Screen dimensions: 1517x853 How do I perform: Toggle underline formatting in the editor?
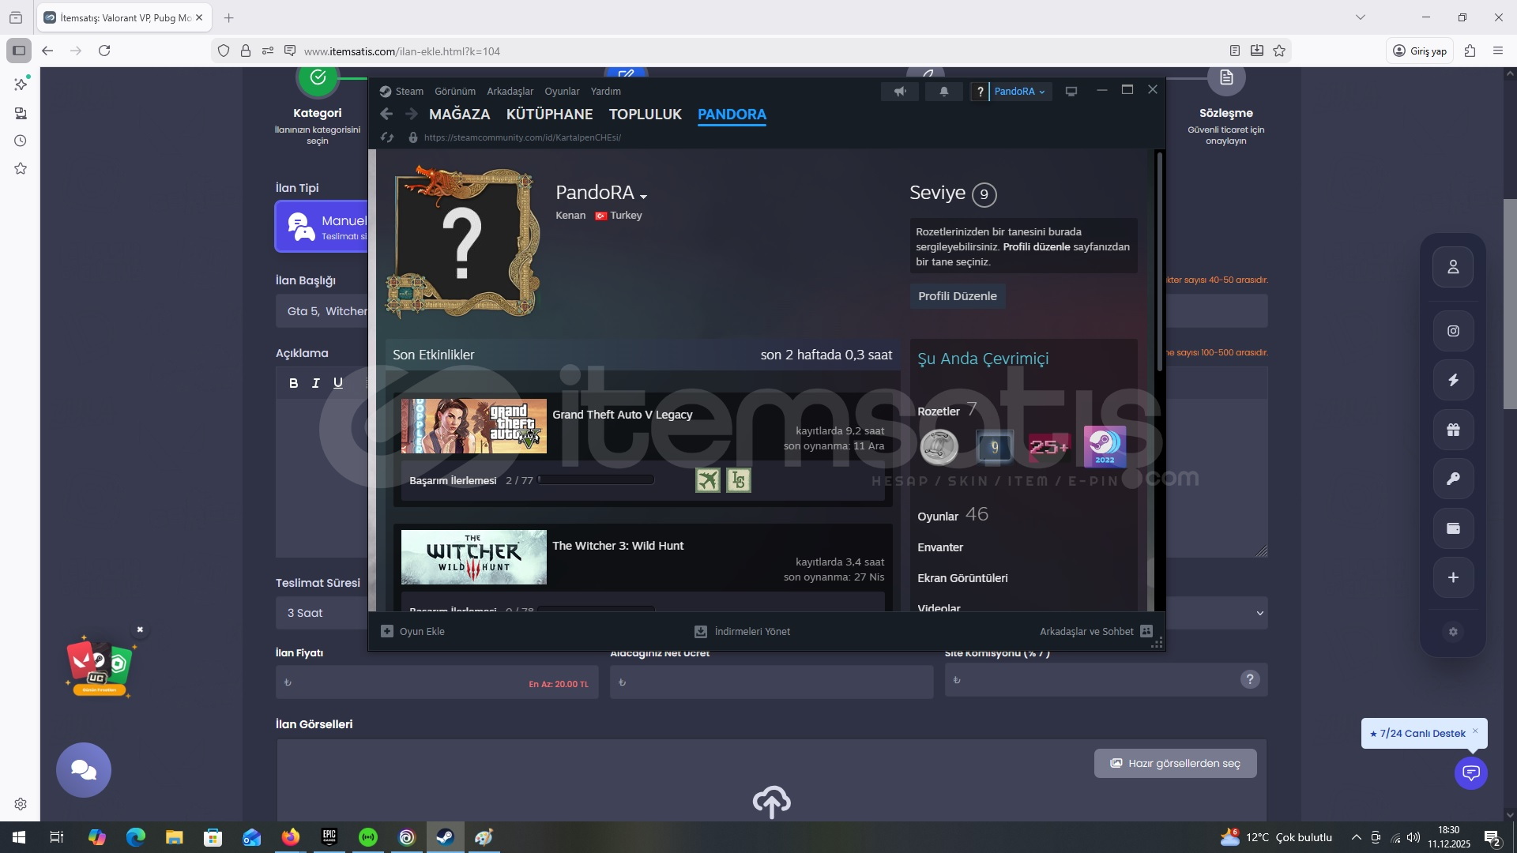pos(338,383)
